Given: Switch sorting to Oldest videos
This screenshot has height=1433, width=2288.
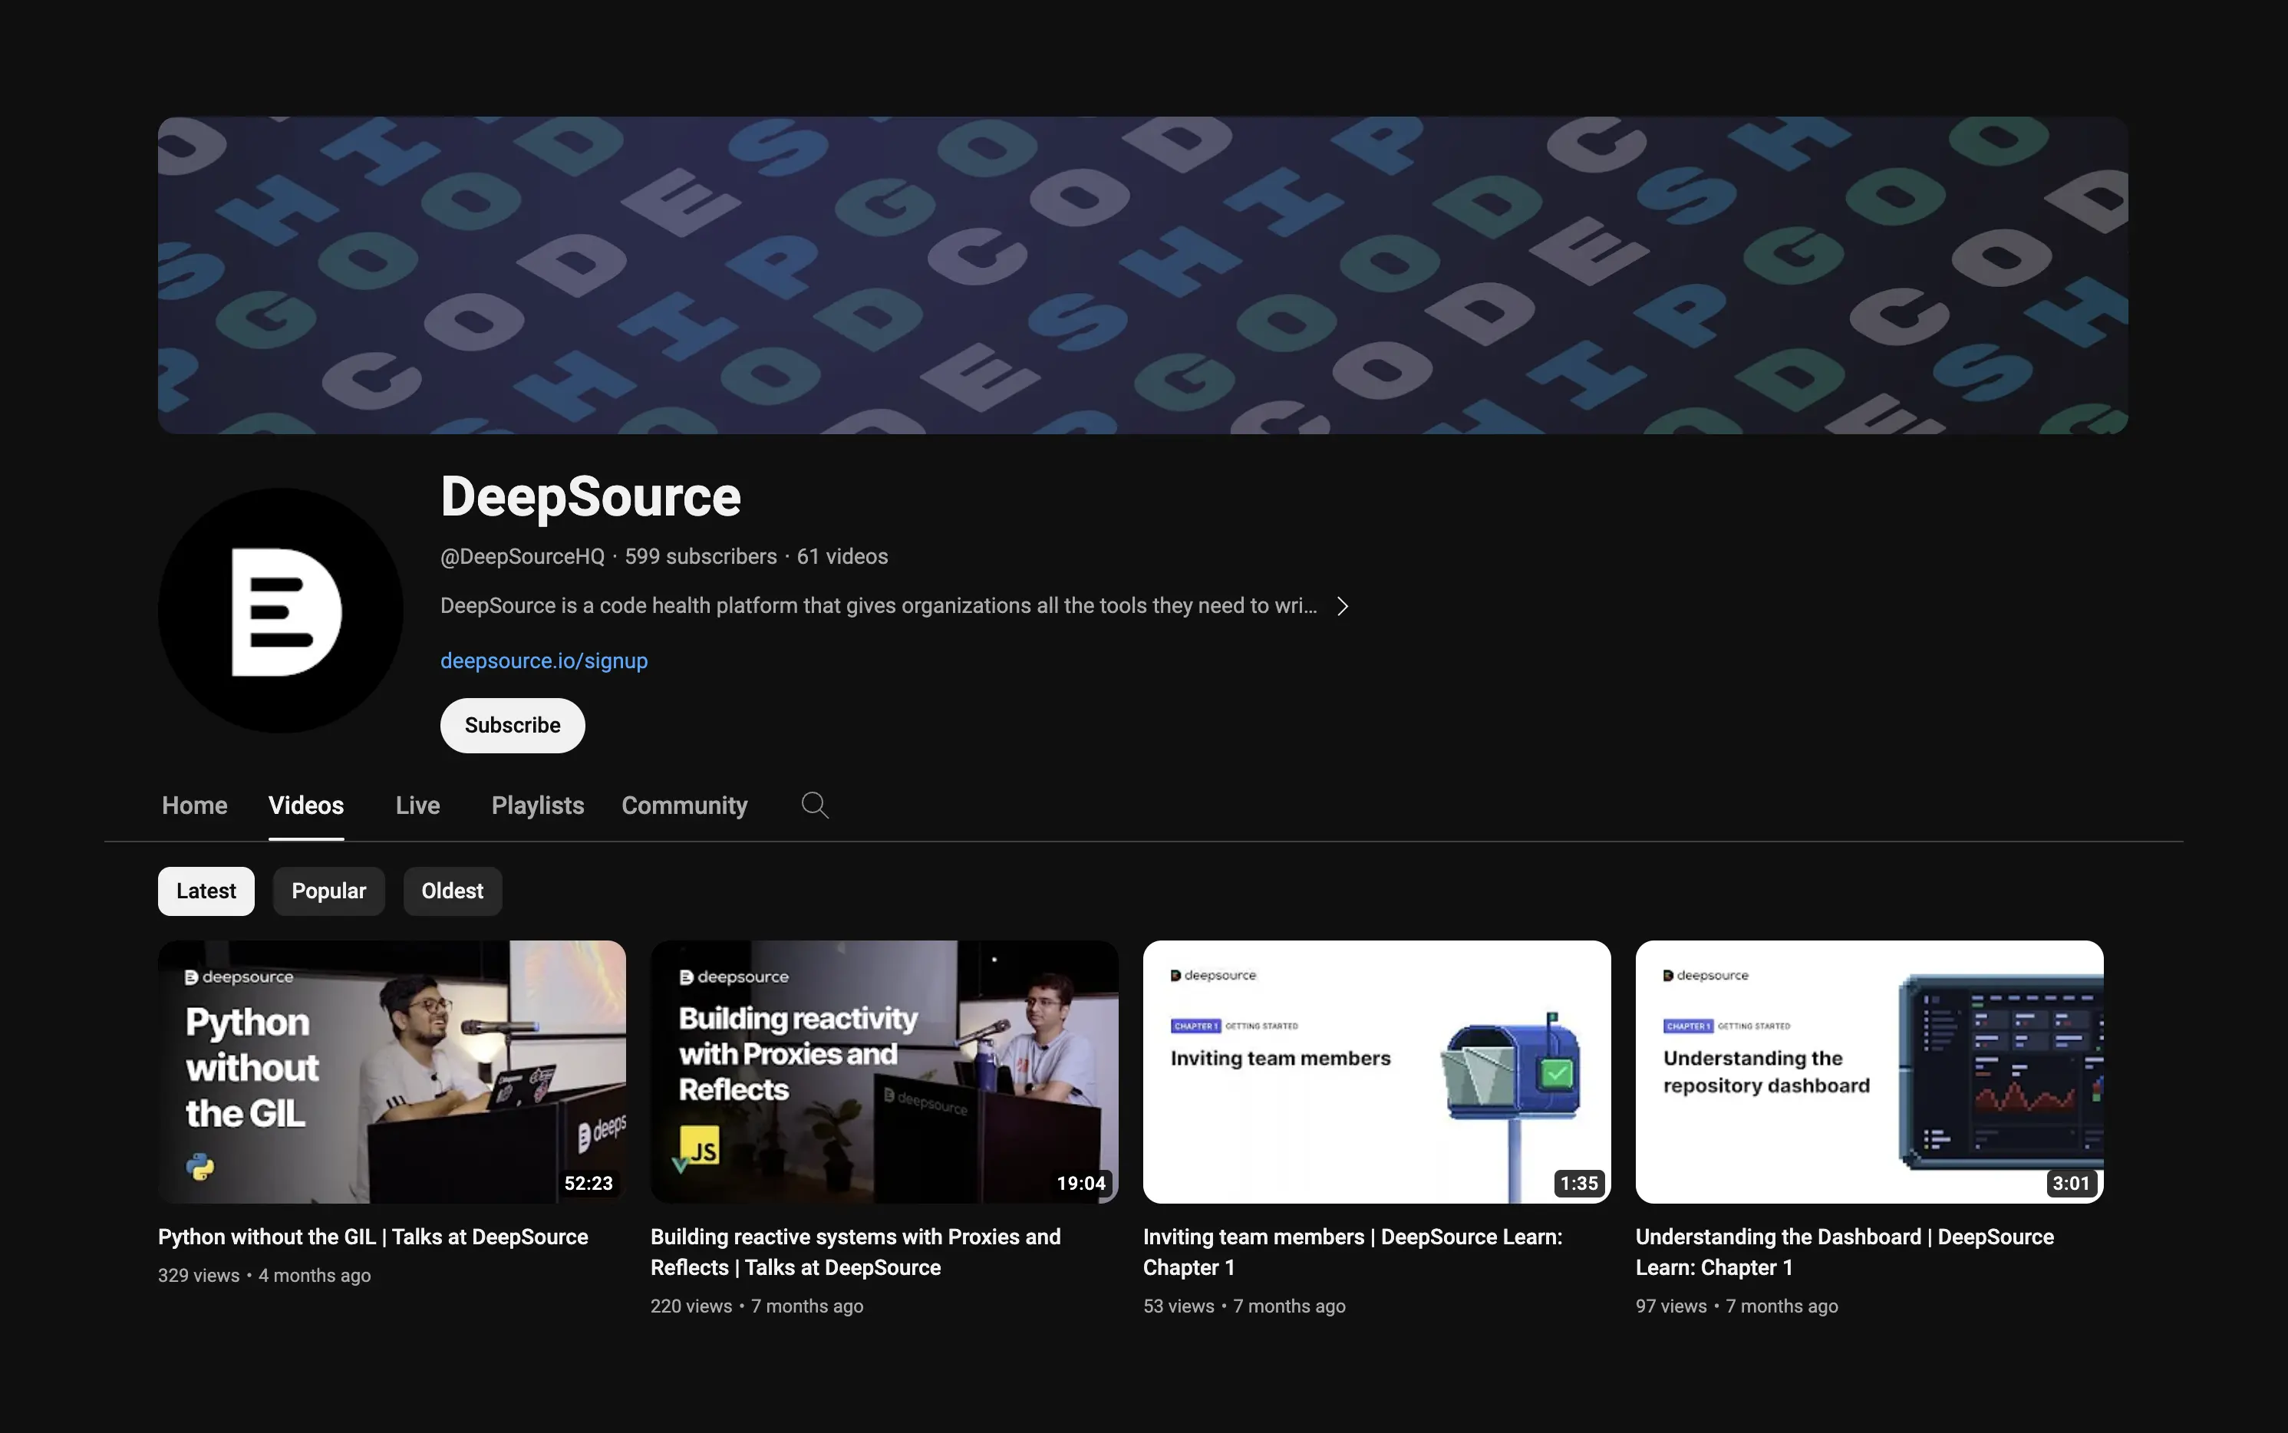Looking at the screenshot, I should click(452, 891).
